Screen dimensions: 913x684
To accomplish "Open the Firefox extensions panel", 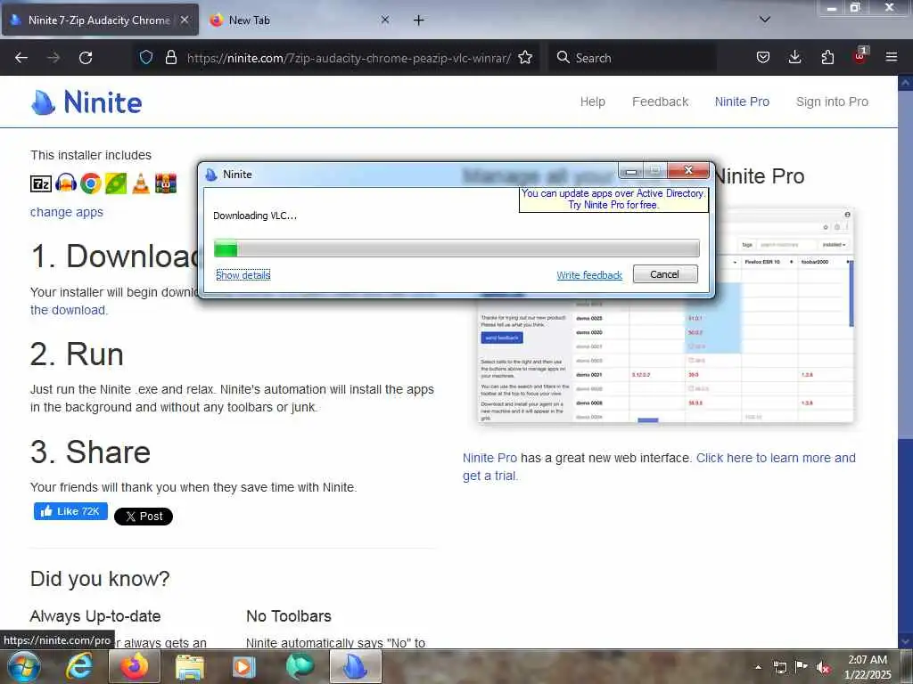I will coord(827,57).
